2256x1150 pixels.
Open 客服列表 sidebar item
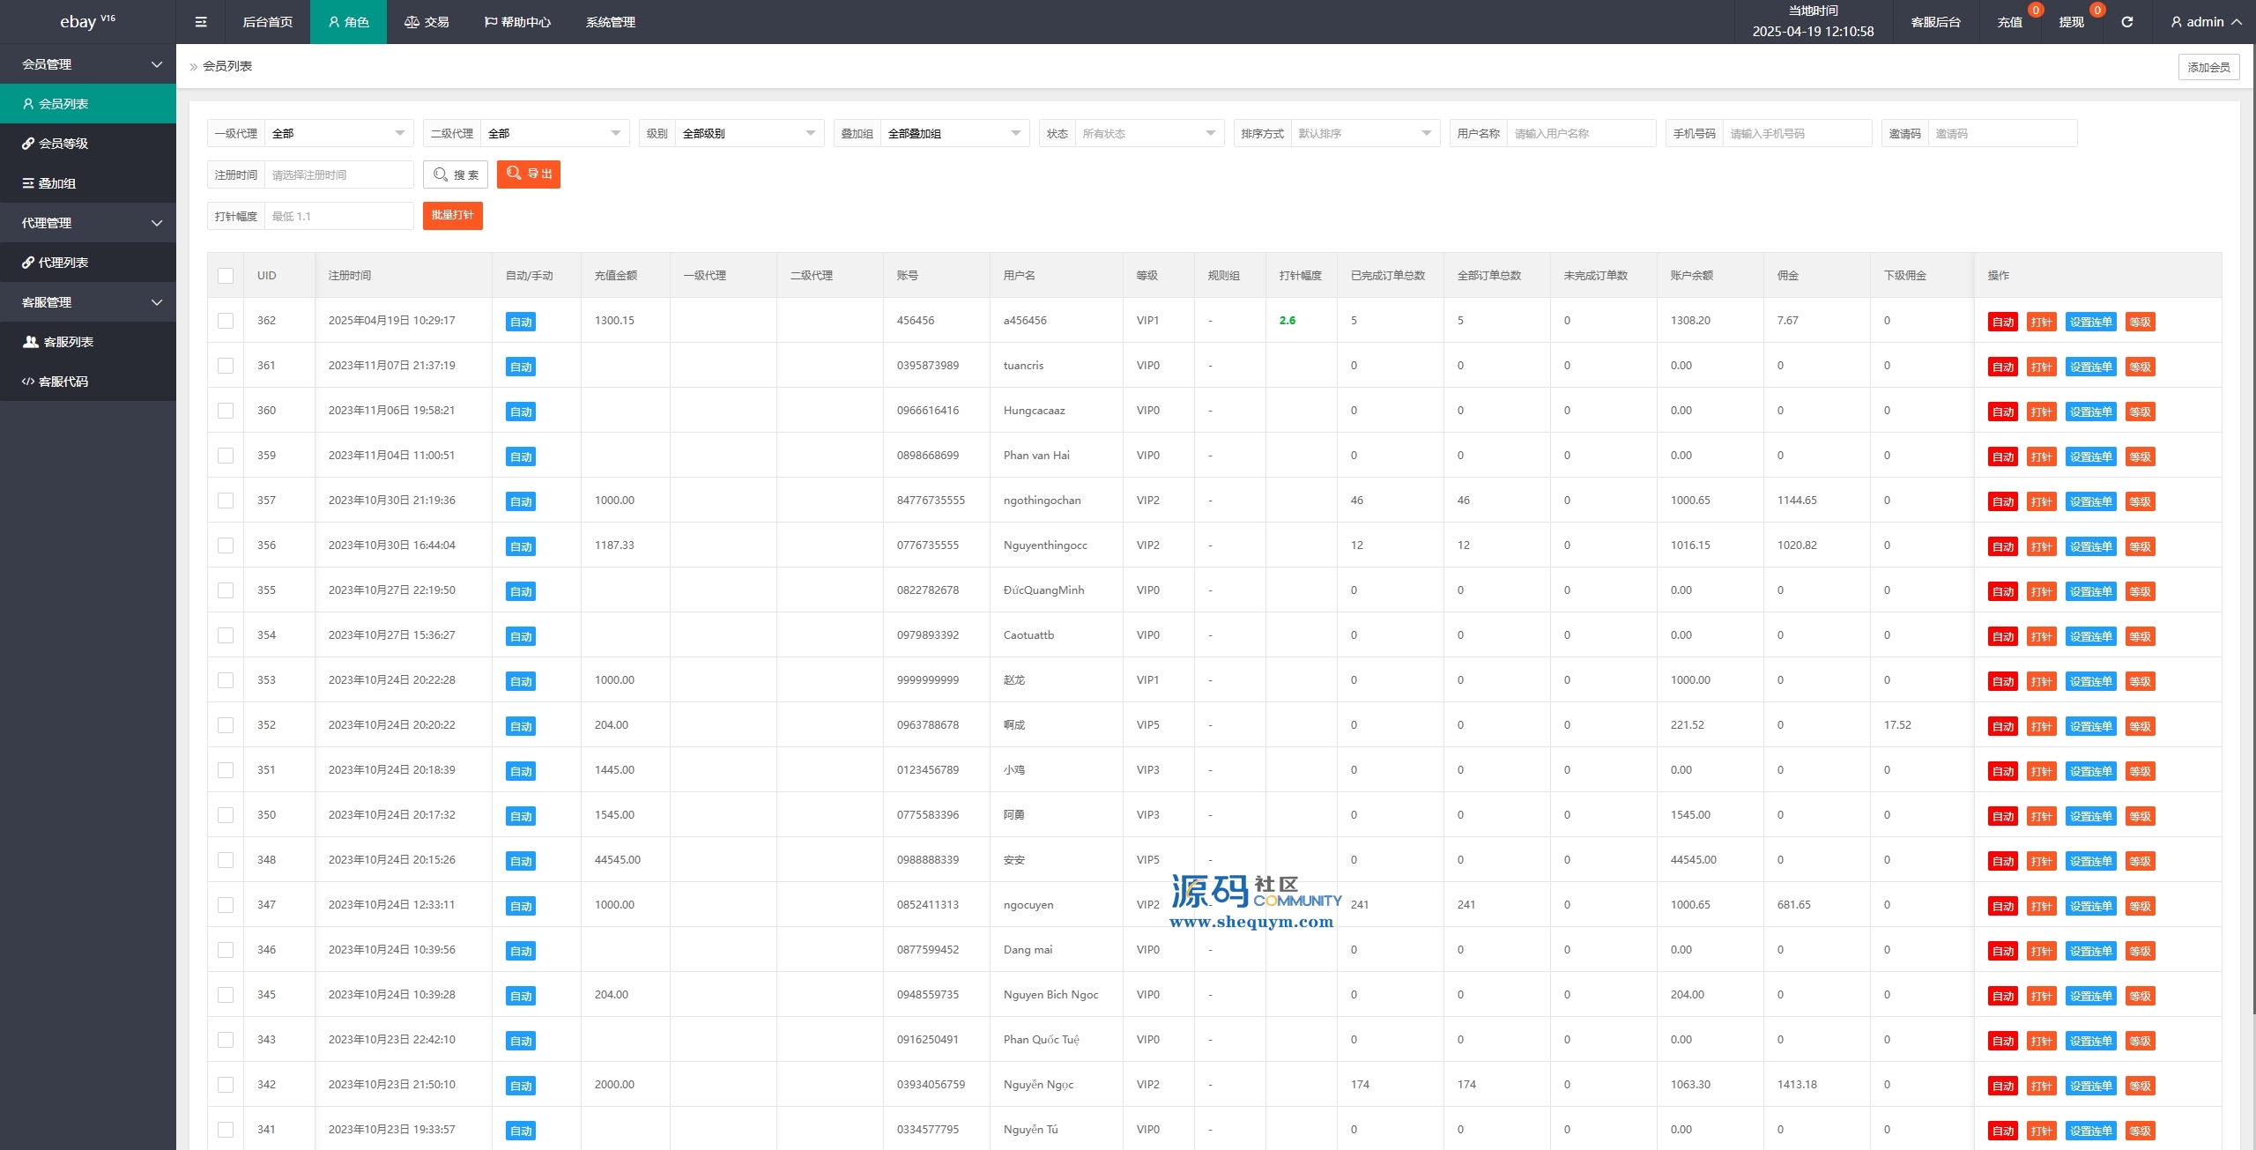[68, 342]
